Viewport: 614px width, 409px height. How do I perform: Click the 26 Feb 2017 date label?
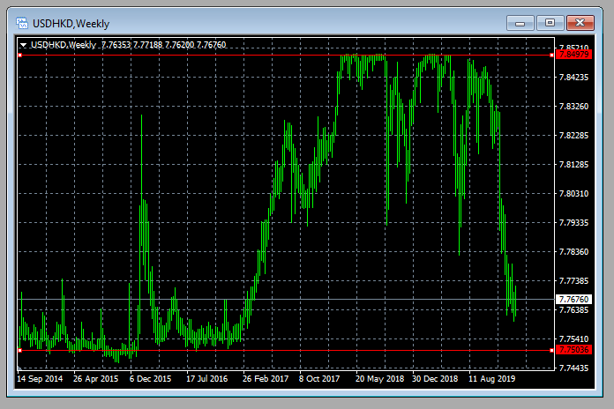click(266, 379)
